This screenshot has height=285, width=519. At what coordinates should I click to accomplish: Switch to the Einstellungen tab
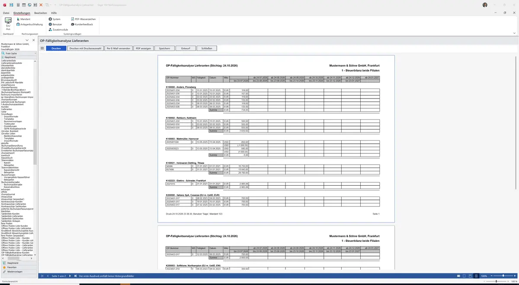pos(22,13)
